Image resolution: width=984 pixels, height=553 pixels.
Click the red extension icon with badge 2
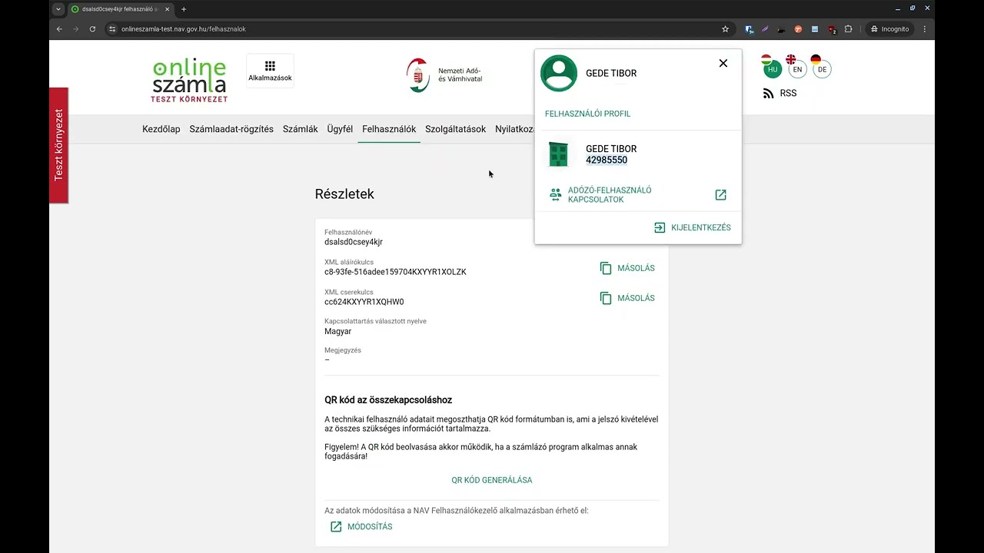pos(832,30)
